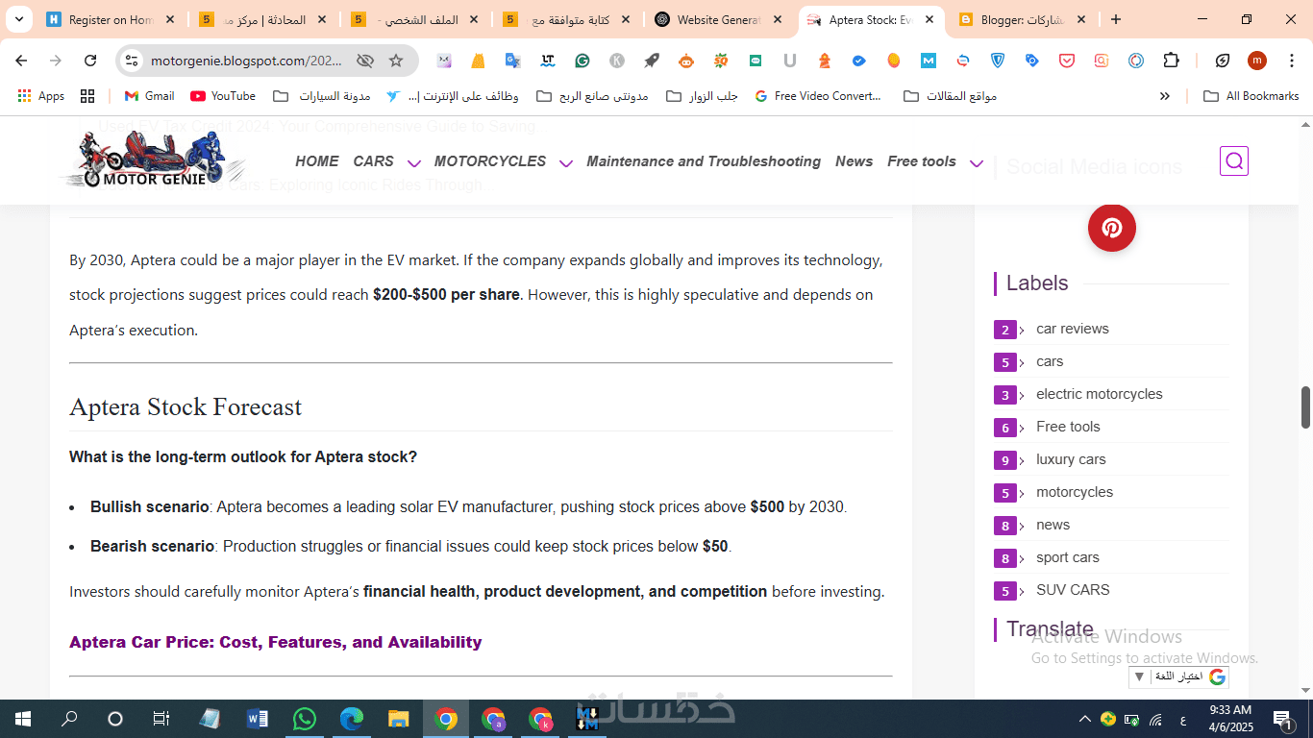
Task: Open Aptera Car Price article link
Action: (x=275, y=642)
